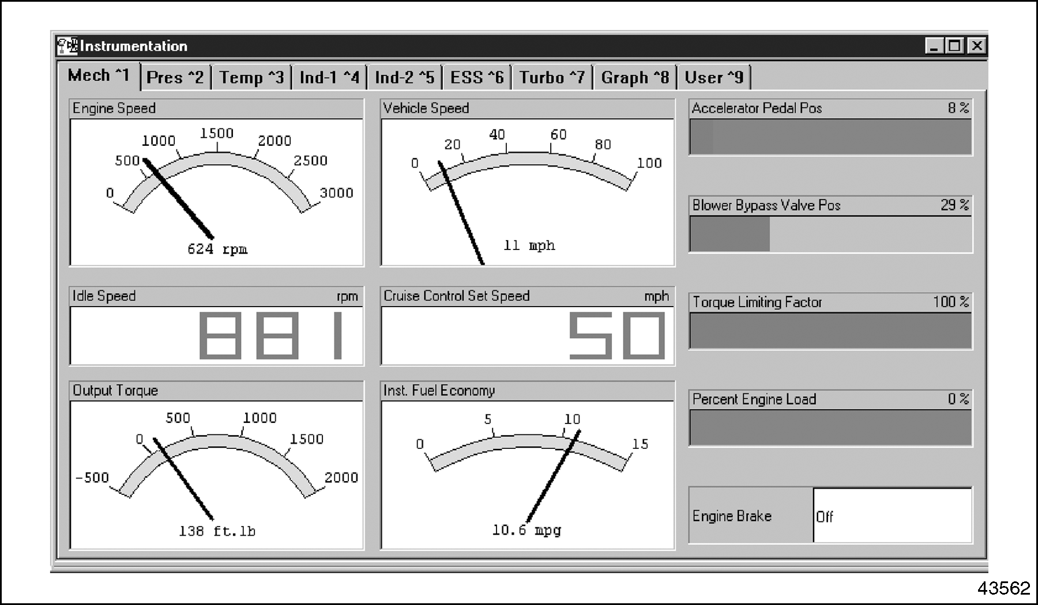Click the Engine Speed gauge dial

[217, 191]
